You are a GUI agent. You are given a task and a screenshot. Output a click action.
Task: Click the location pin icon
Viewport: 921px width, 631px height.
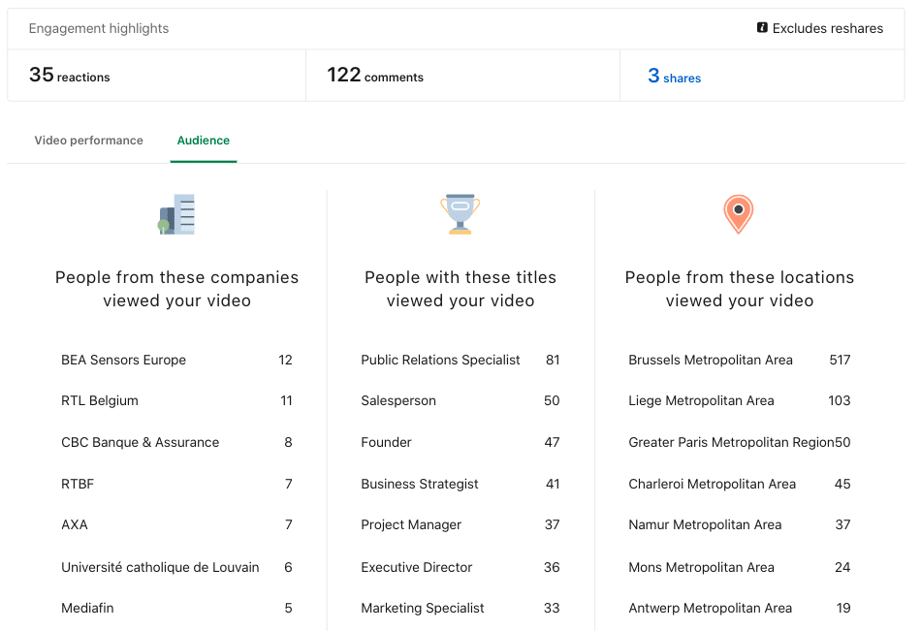tap(739, 214)
